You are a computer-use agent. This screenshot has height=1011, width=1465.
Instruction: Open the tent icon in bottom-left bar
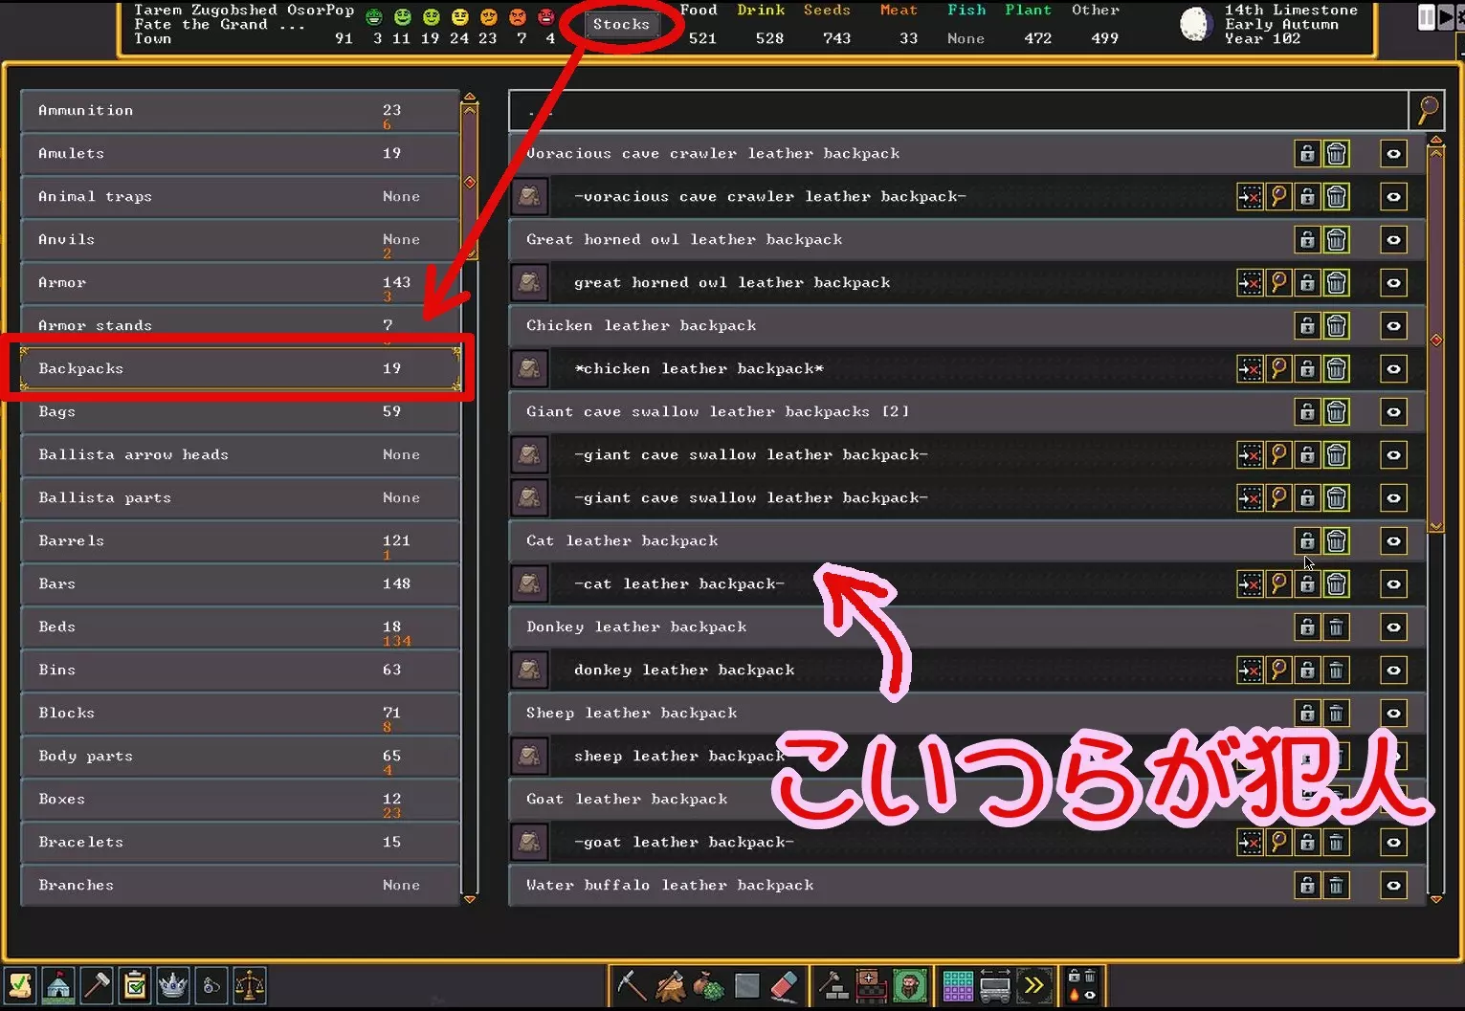pos(58,985)
